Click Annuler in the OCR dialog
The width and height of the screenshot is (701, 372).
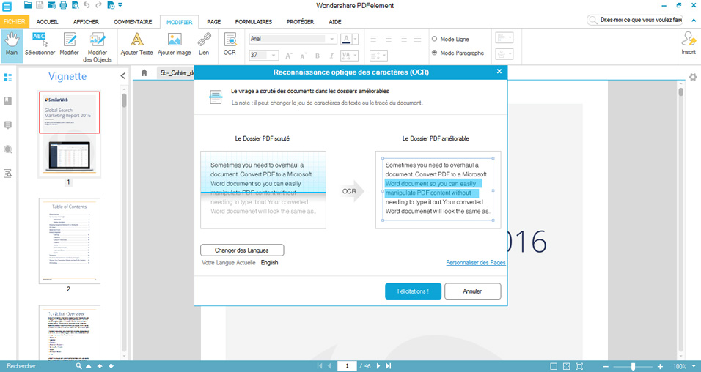472,291
